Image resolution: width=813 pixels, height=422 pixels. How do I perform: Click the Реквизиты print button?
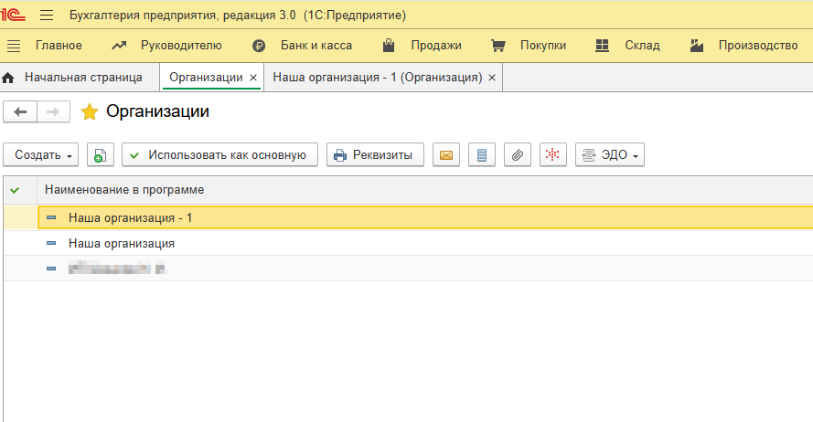tap(375, 154)
